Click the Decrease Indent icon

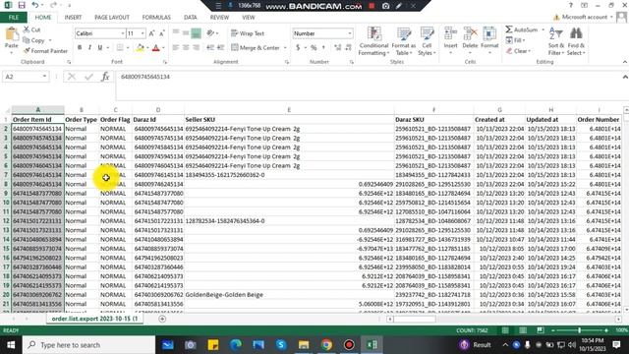coord(210,48)
